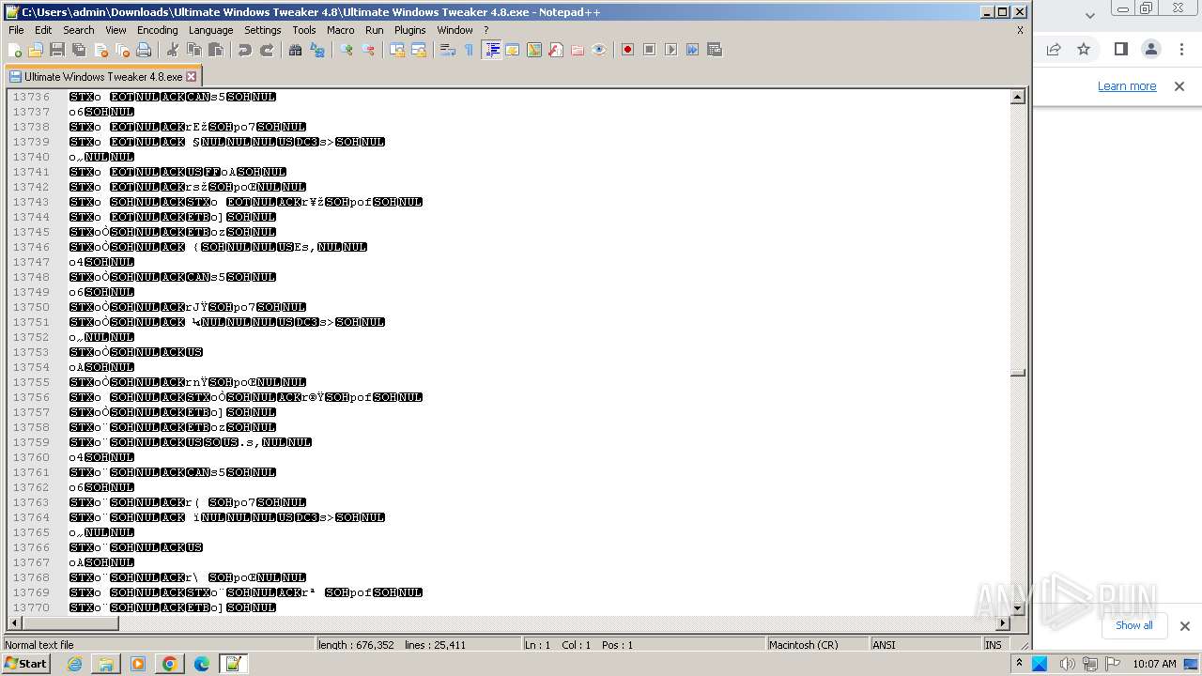Start macro recording with the red button
Image resolution: width=1202 pixels, height=676 pixels.
(627, 50)
